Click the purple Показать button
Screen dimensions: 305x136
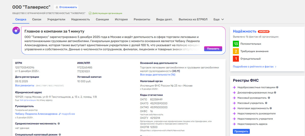tap(213, 49)
